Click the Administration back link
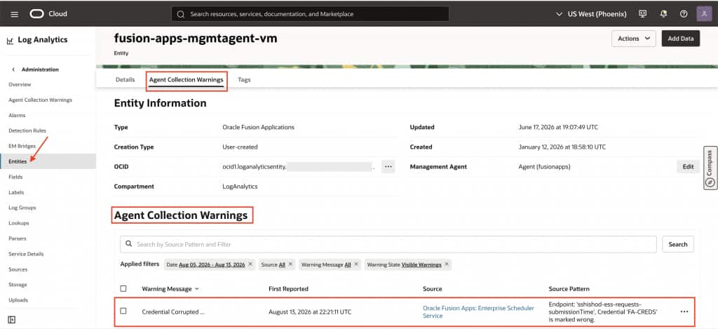Image resolution: width=718 pixels, height=329 pixels. [x=40, y=69]
